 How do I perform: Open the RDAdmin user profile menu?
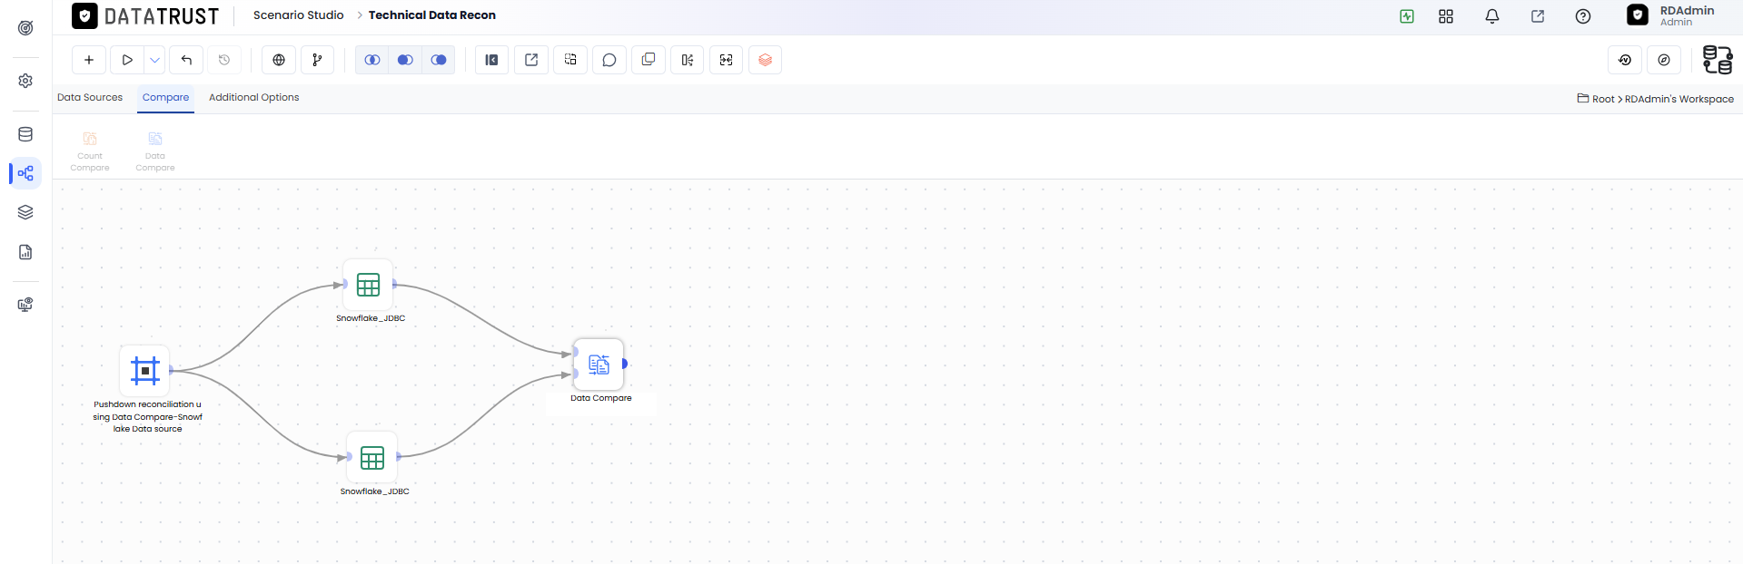click(1671, 15)
